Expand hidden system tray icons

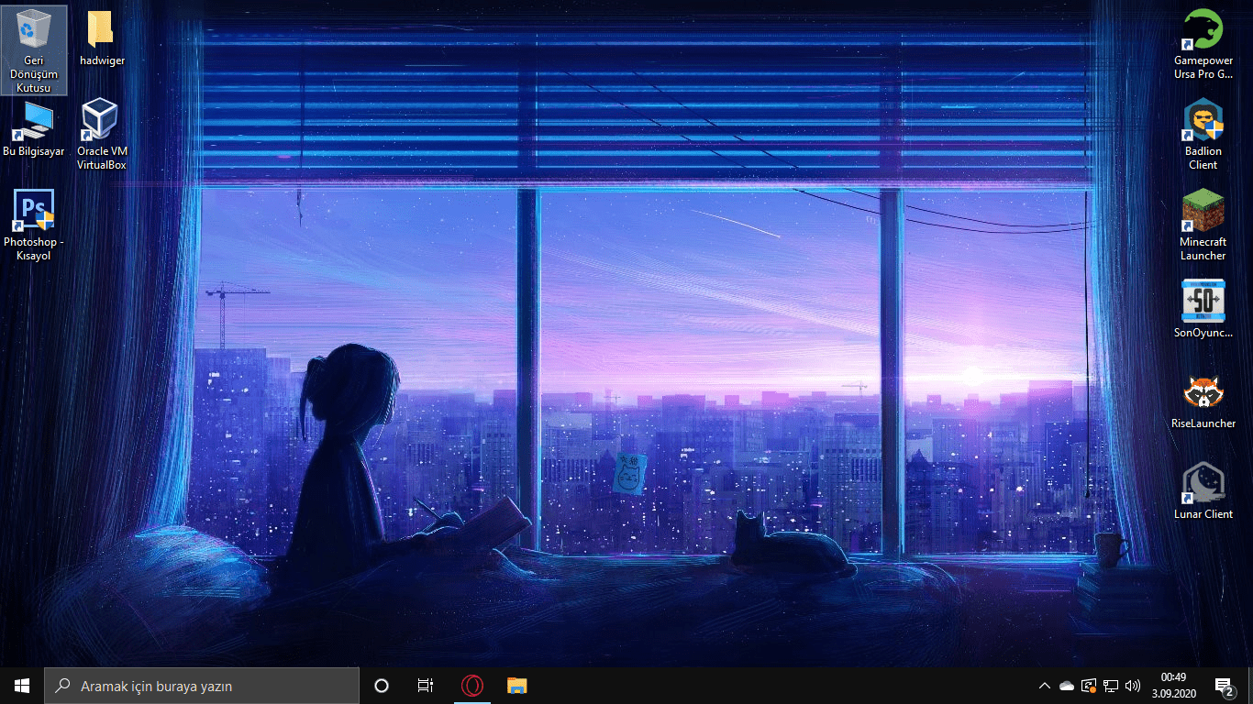point(1044,685)
